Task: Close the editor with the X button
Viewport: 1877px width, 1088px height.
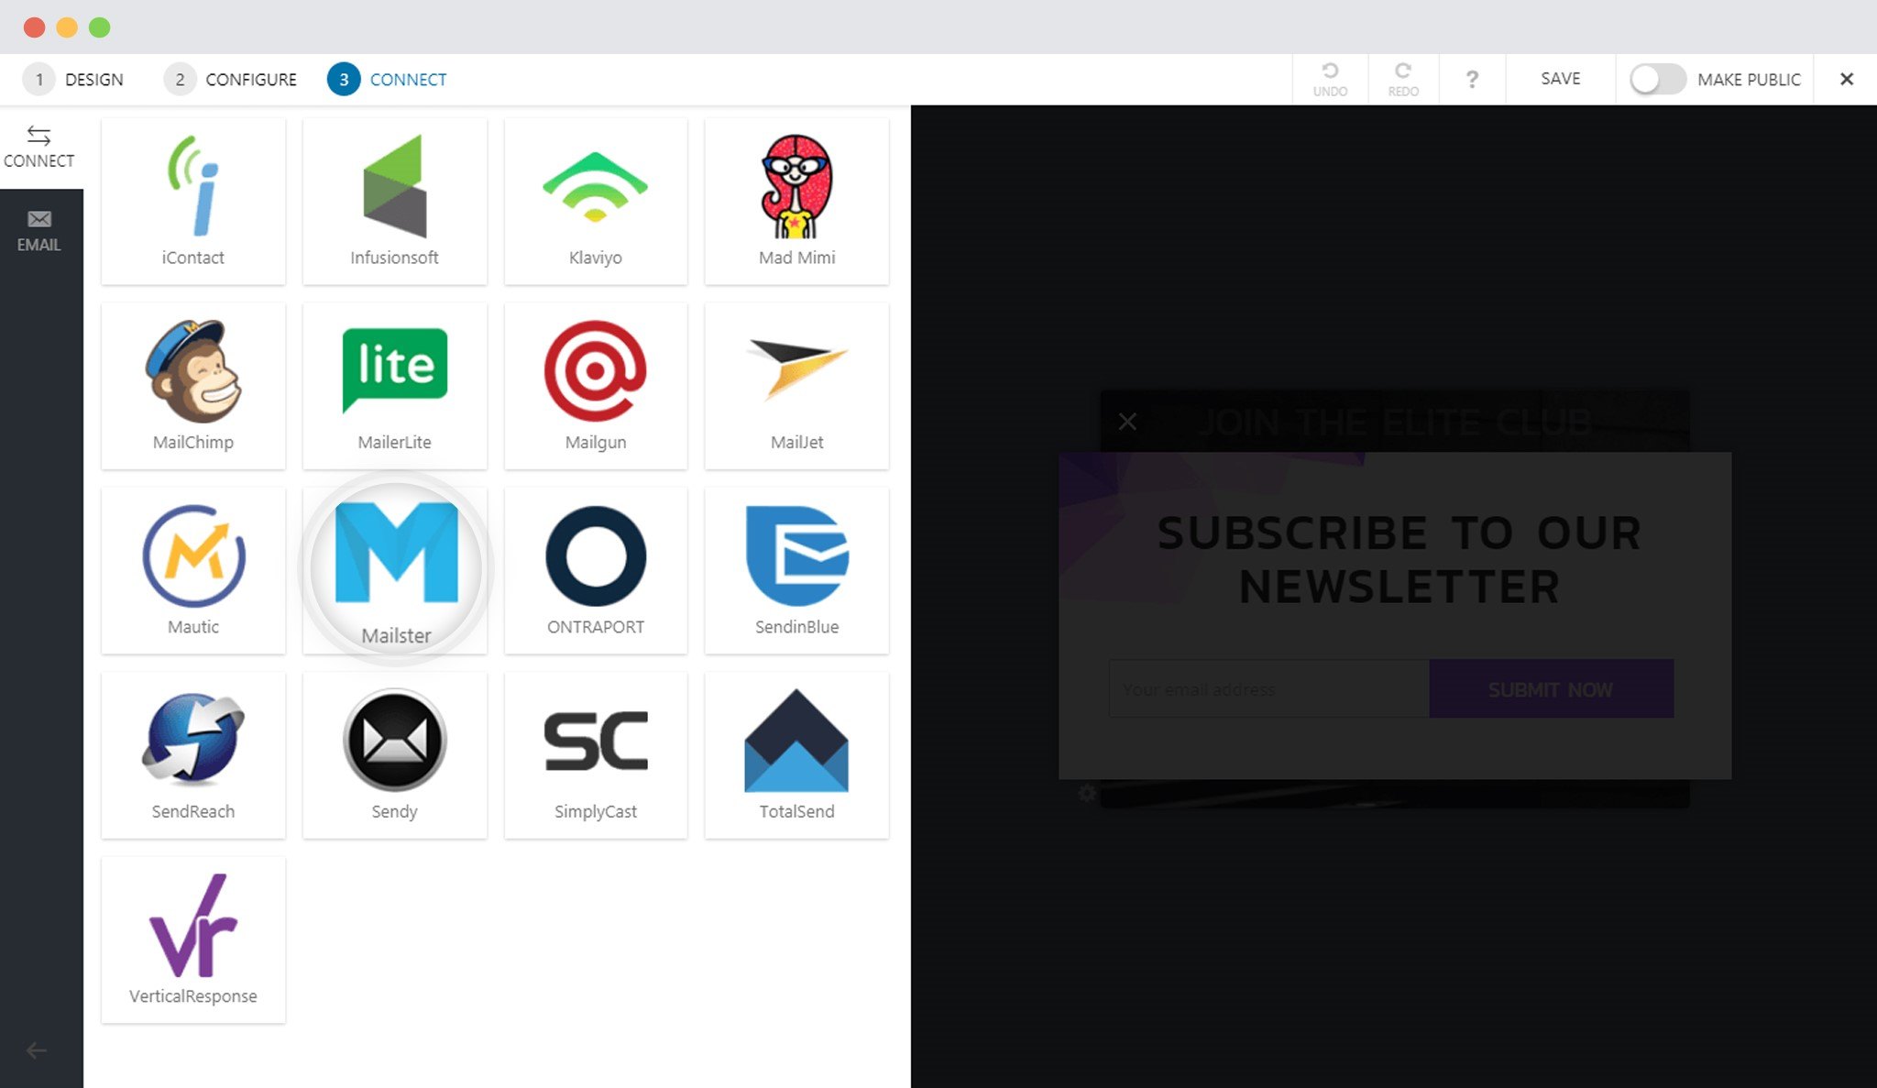Action: [1846, 79]
